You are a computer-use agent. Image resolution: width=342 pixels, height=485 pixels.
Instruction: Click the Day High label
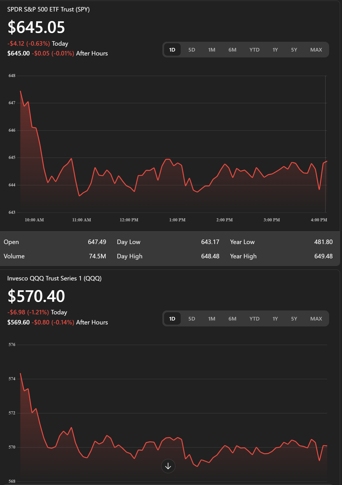pyautogui.click(x=130, y=256)
